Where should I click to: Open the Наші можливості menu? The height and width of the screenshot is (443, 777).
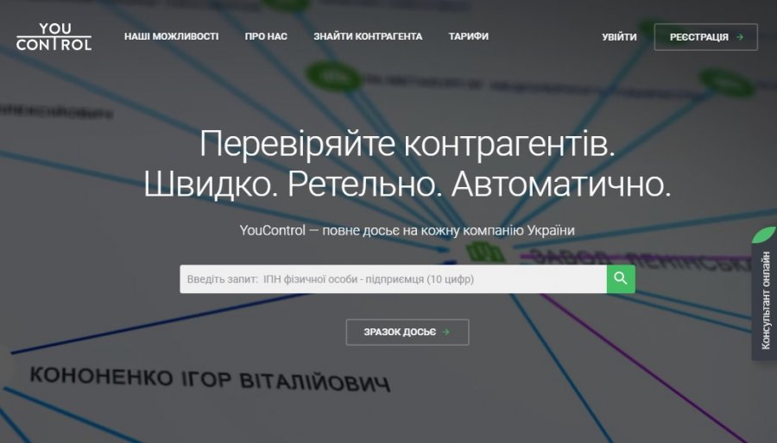pos(171,36)
